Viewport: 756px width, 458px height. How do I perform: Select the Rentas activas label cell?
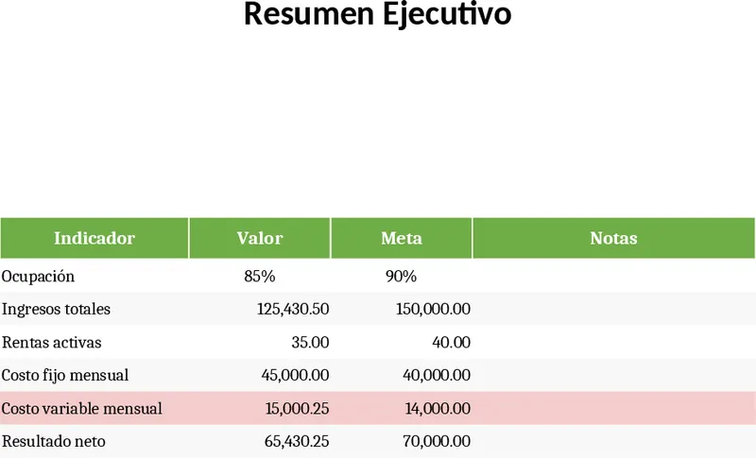click(52, 342)
